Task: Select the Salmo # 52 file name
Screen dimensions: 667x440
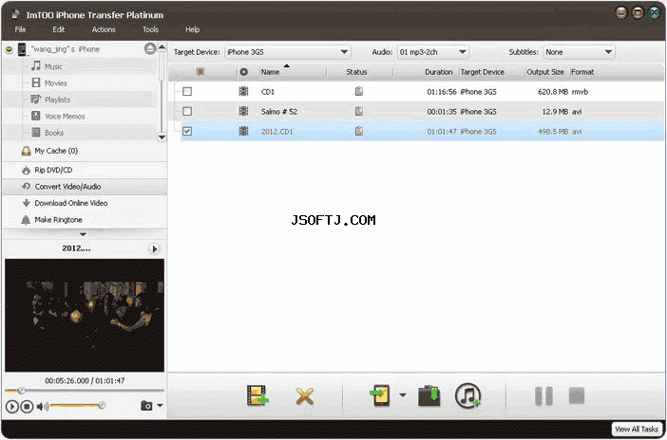Action: coord(279,112)
